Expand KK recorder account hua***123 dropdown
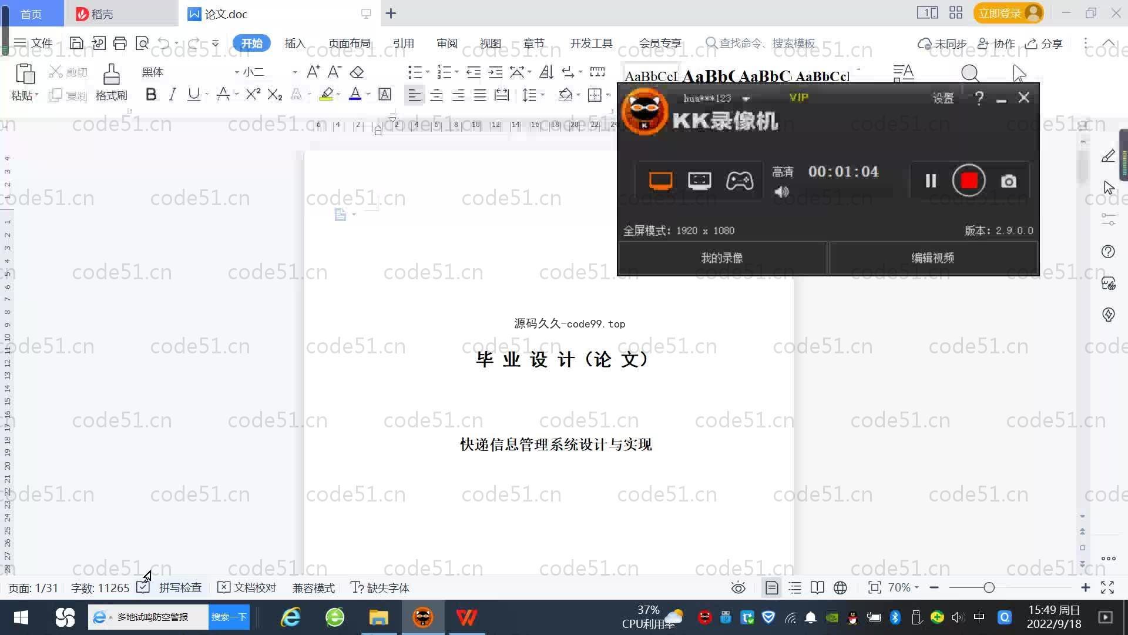 [746, 99]
